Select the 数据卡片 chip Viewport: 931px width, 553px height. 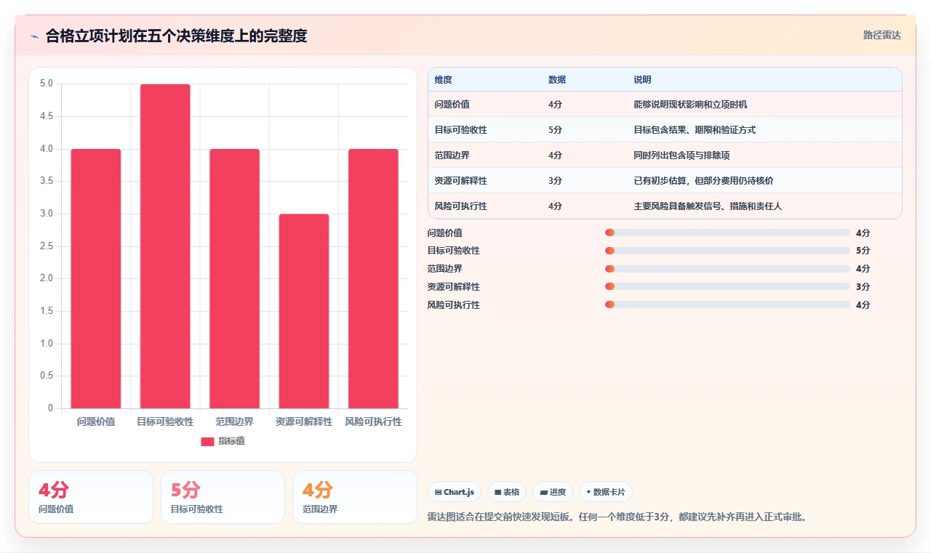click(605, 492)
